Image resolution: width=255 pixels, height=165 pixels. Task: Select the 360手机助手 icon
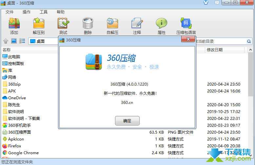point(5,125)
